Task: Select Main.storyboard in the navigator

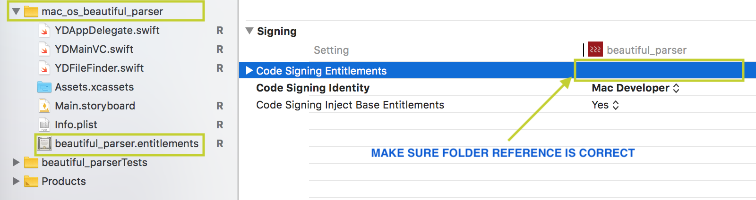Action: click(x=95, y=106)
